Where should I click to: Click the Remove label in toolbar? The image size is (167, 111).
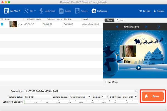point(84,11)
